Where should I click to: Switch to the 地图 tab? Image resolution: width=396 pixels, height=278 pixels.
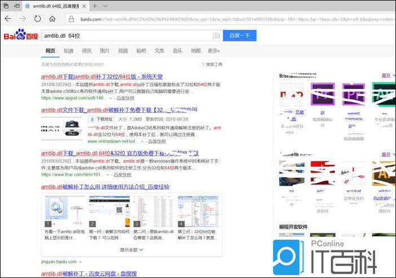point(196,51)
